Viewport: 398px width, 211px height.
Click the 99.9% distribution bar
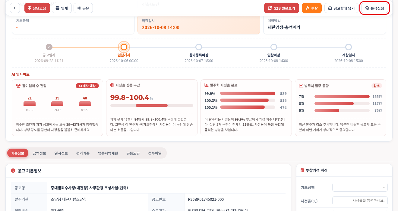(x=248, y=93)
